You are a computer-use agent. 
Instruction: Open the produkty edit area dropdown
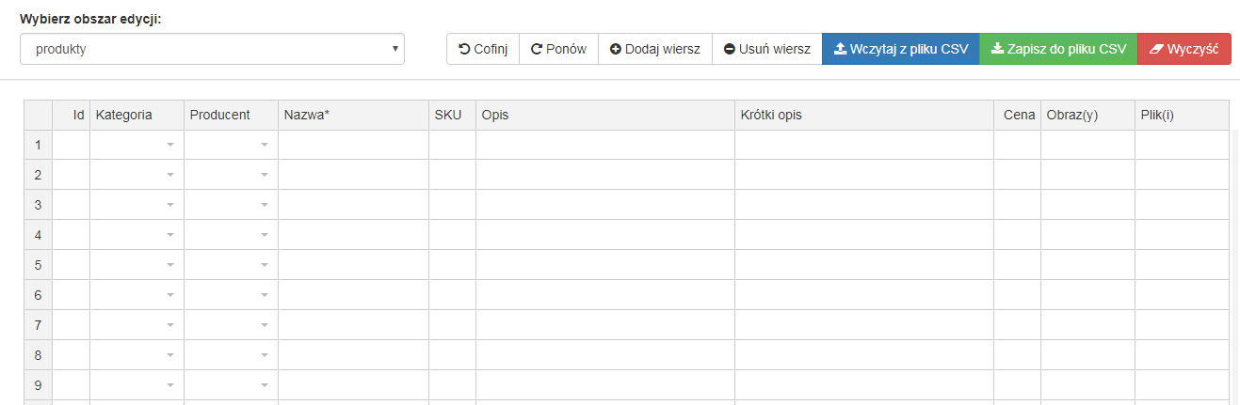212,49
